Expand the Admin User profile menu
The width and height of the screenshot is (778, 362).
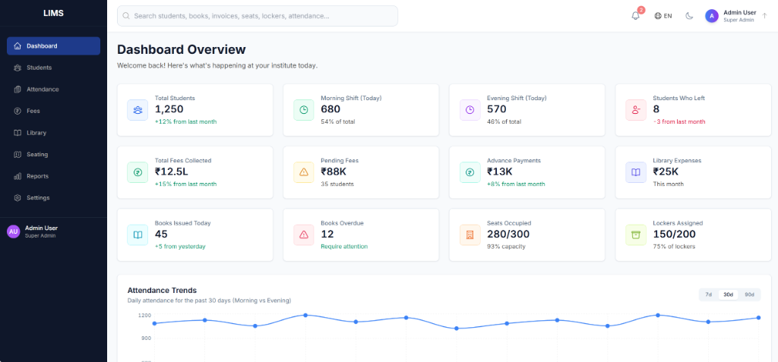click(x=735, y=16)
